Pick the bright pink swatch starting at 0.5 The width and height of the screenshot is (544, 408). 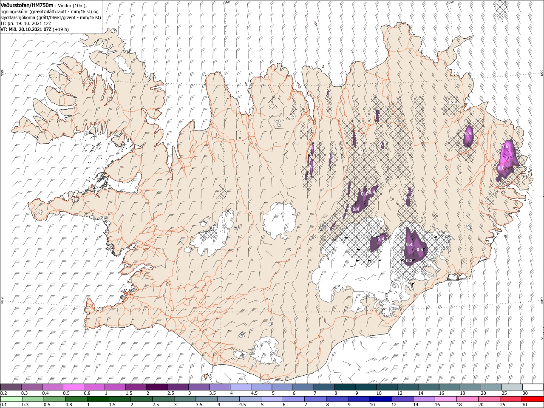[73, 387]
